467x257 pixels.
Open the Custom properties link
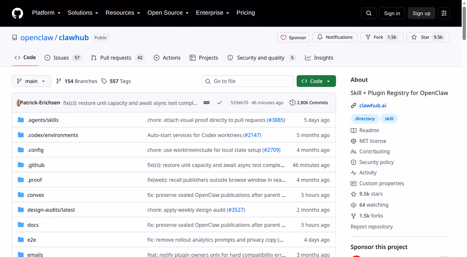tap(381, 183)
